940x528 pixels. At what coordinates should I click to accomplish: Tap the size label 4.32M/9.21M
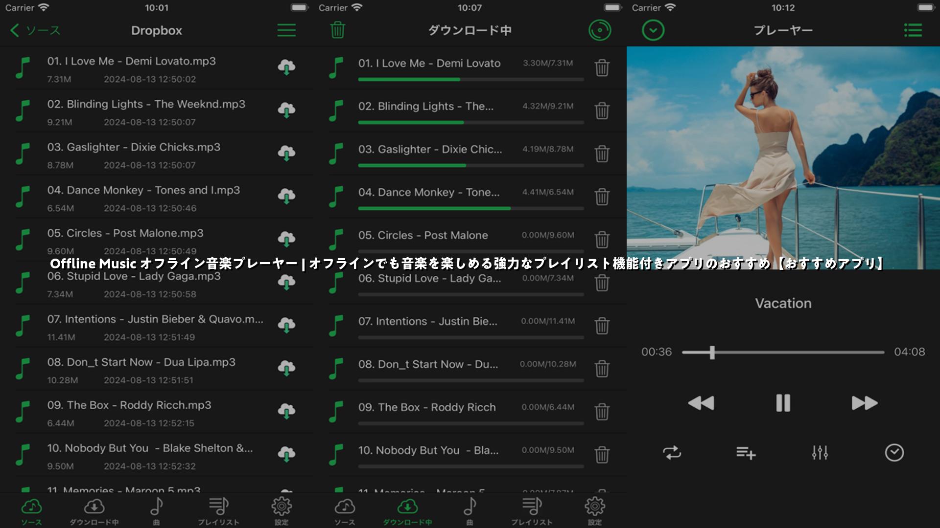[x=548, y=106]
